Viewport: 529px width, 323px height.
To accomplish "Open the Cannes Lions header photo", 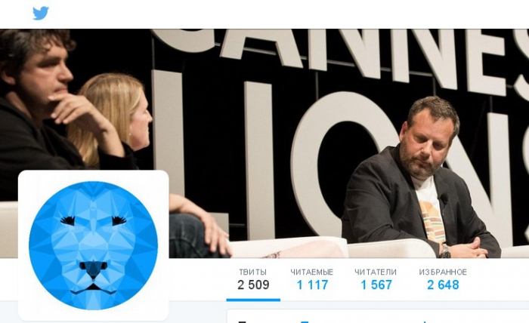I will [264, 143].
